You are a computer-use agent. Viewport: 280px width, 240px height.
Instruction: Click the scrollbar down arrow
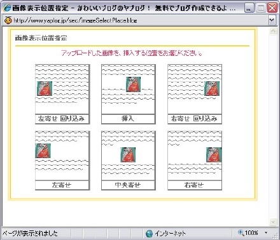[x=273, y=222]
